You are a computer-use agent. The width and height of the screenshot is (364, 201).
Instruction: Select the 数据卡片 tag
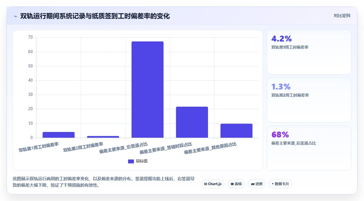tap(280, 184)
